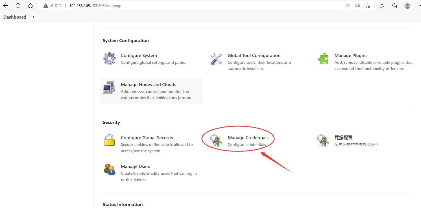Click '配置凭据的提供者和类型' description text

(x=356, y=145)
